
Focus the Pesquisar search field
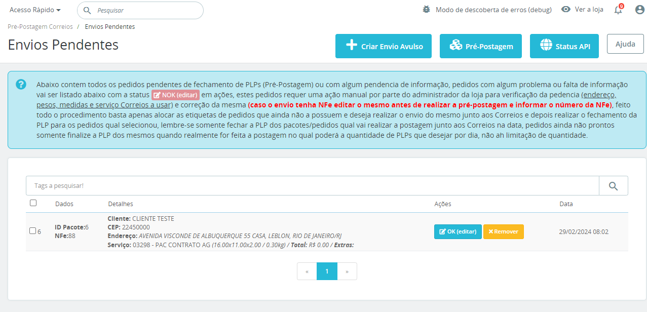(140, 10)
